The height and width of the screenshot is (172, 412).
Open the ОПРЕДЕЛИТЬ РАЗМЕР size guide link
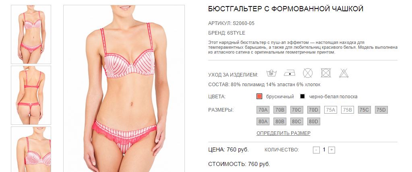(x=283, y=133)
